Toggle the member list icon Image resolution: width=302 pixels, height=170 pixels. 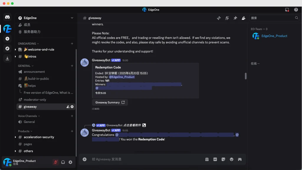click(243, 18)
